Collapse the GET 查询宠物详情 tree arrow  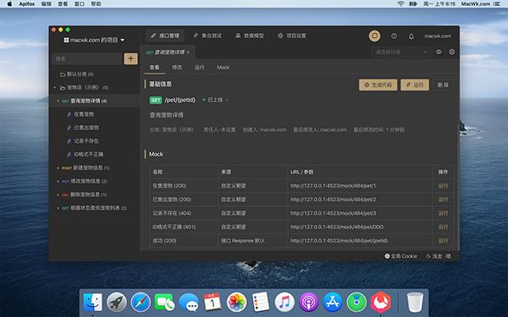[58, 101]
